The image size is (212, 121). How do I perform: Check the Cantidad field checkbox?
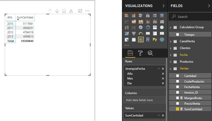[x=178, y=76]
